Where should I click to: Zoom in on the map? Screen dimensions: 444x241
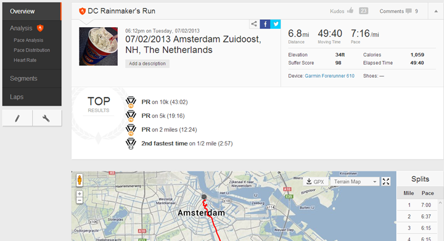pos(80,194)
